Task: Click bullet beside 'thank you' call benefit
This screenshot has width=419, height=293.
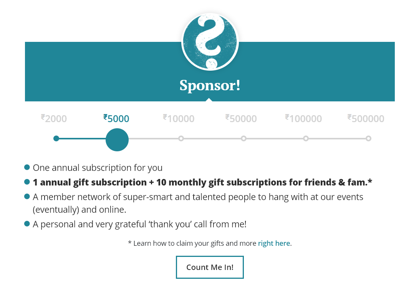Action: pos(27,223)
